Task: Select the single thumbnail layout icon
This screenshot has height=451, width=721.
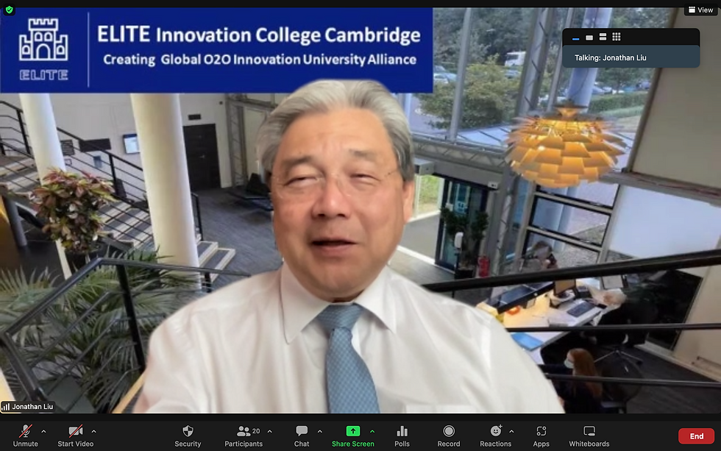Action: tap(589, 38)
